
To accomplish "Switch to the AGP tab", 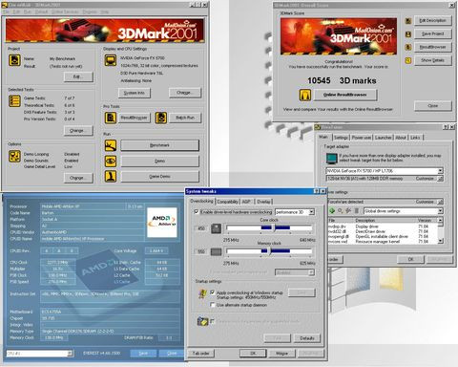I will [246, 202].
